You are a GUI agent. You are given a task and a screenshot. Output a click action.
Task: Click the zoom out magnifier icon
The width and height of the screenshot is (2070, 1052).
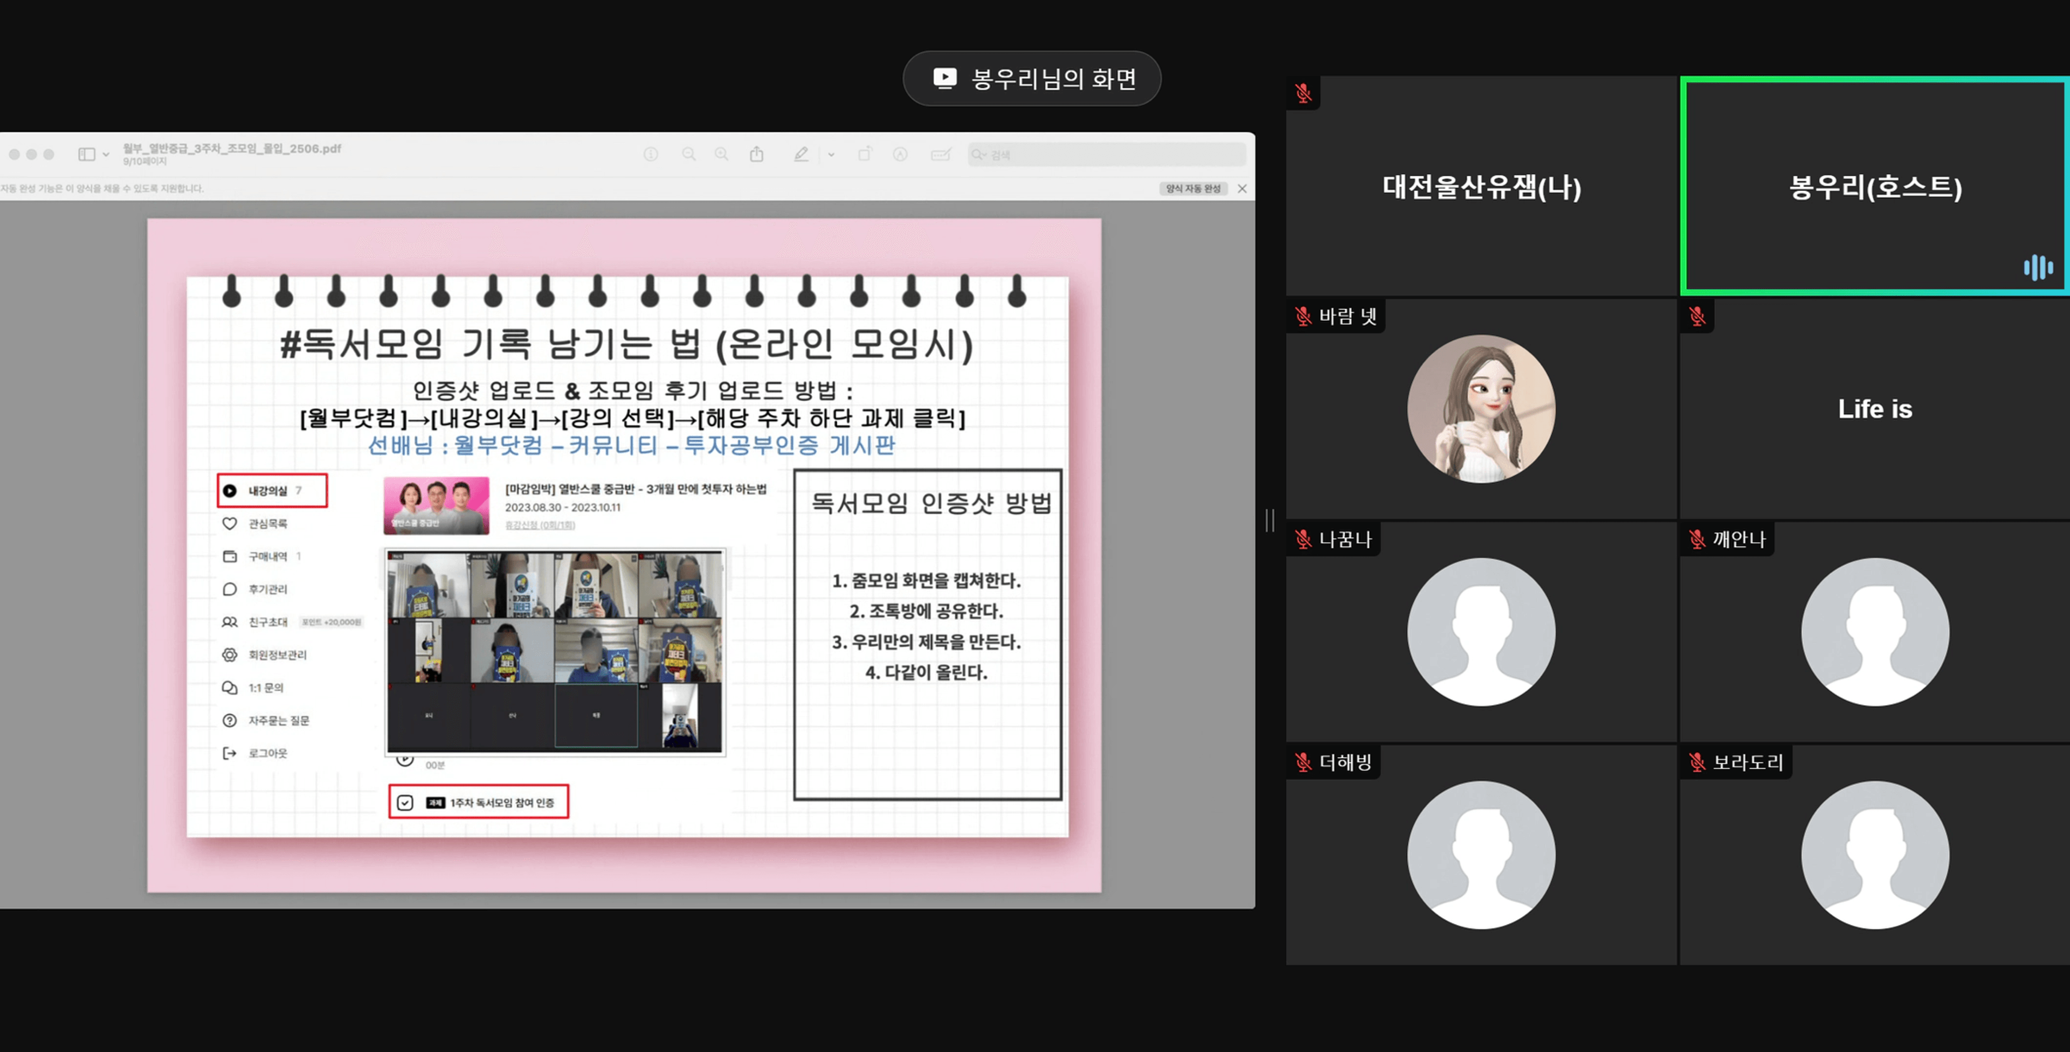click(689, 154)
